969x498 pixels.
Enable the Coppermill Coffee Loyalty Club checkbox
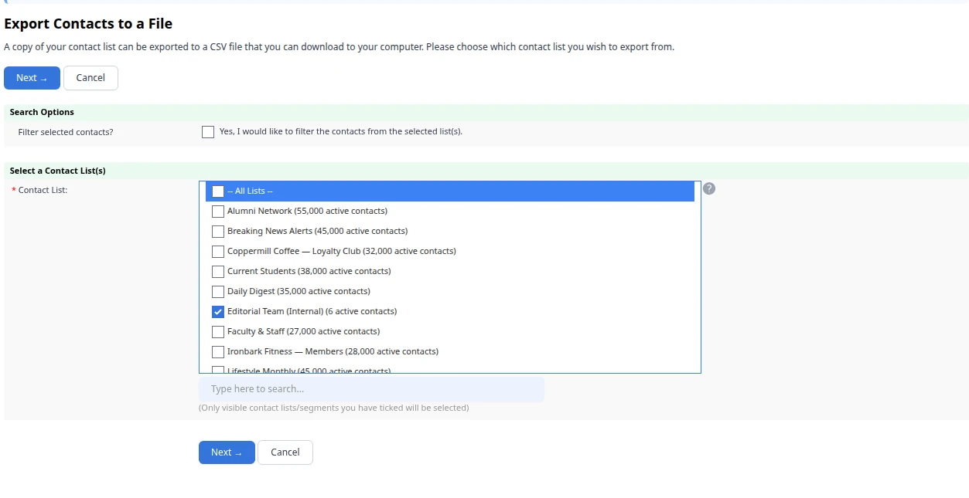[218, 252]
